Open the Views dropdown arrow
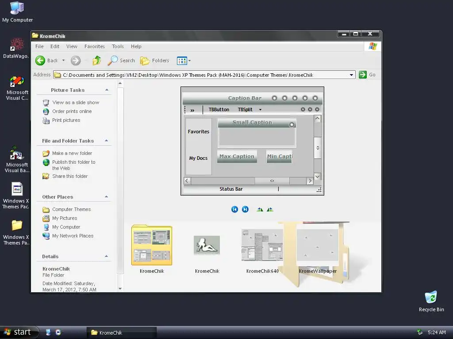This screenshot has height=339, width=453. point(189,61)
